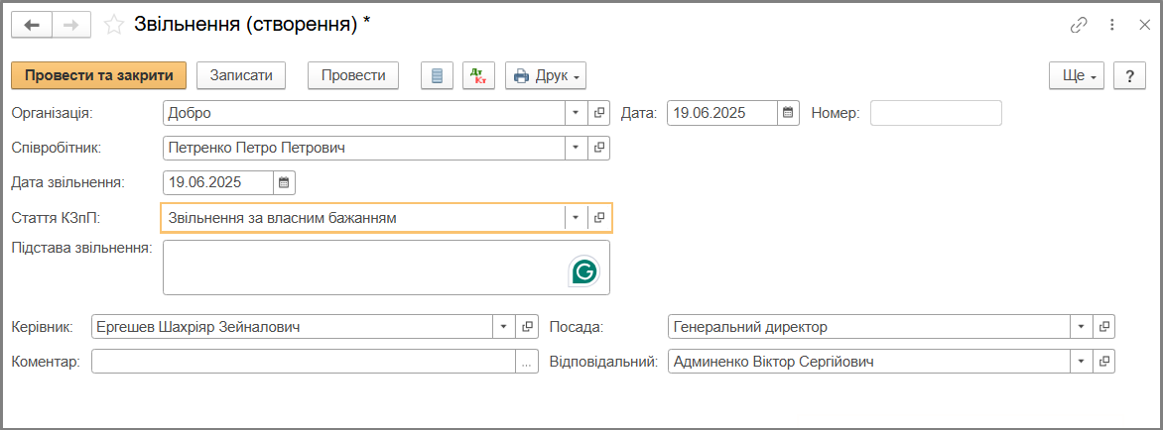Click the Коментар input field
Viewport: 1163px width, 430px height.
tap(304, 362)
